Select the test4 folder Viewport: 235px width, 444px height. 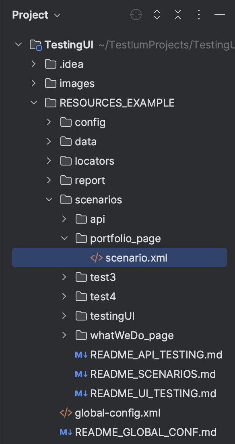[103, 297]
